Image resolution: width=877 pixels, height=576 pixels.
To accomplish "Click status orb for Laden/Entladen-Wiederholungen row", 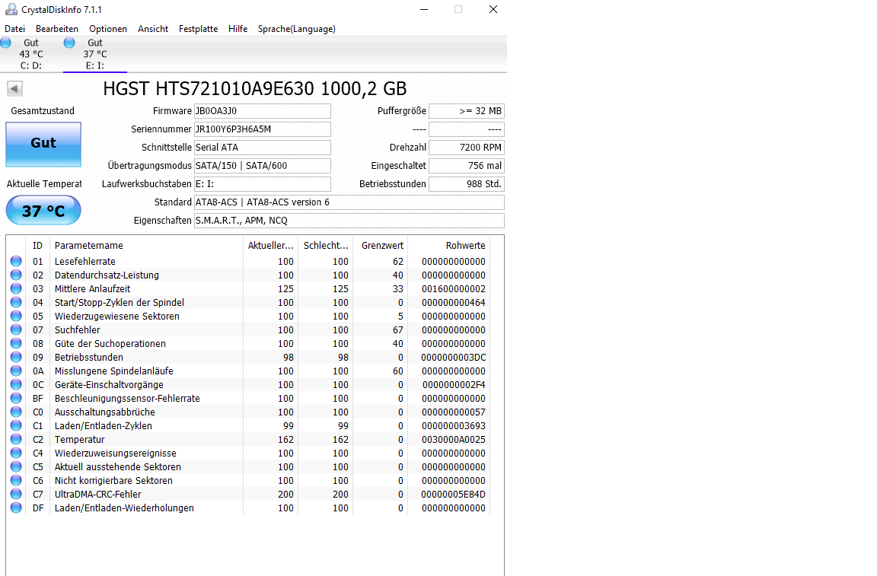I will pyautogui.click(x=16, y=508).
